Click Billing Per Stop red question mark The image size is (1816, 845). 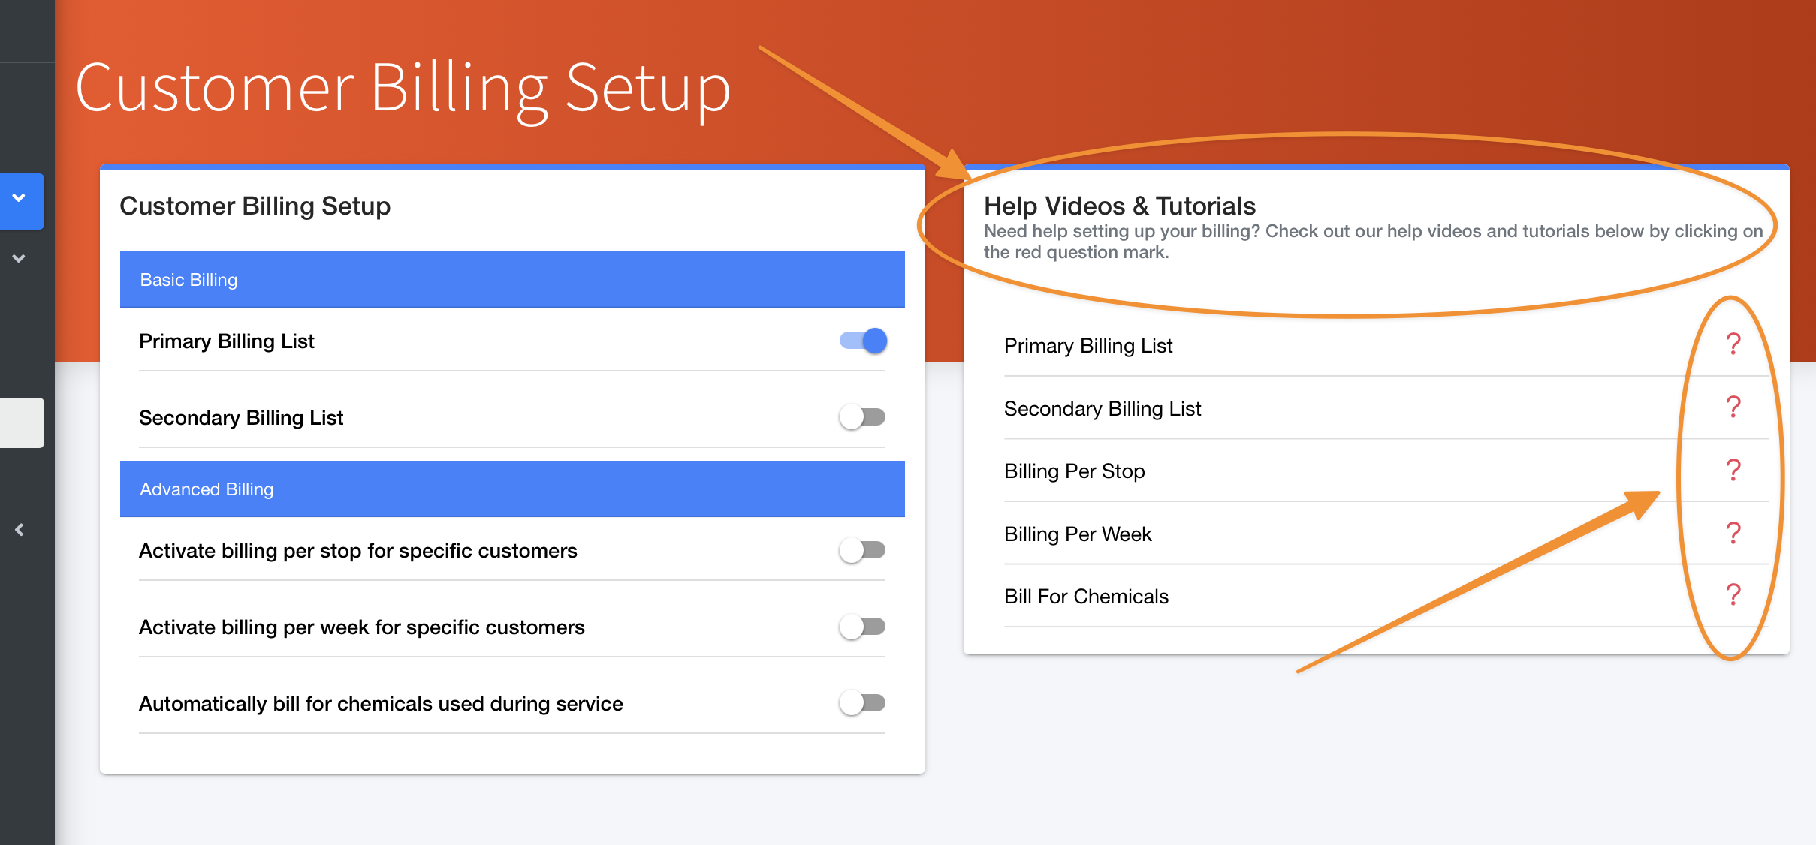click(x=1733, y=471)
